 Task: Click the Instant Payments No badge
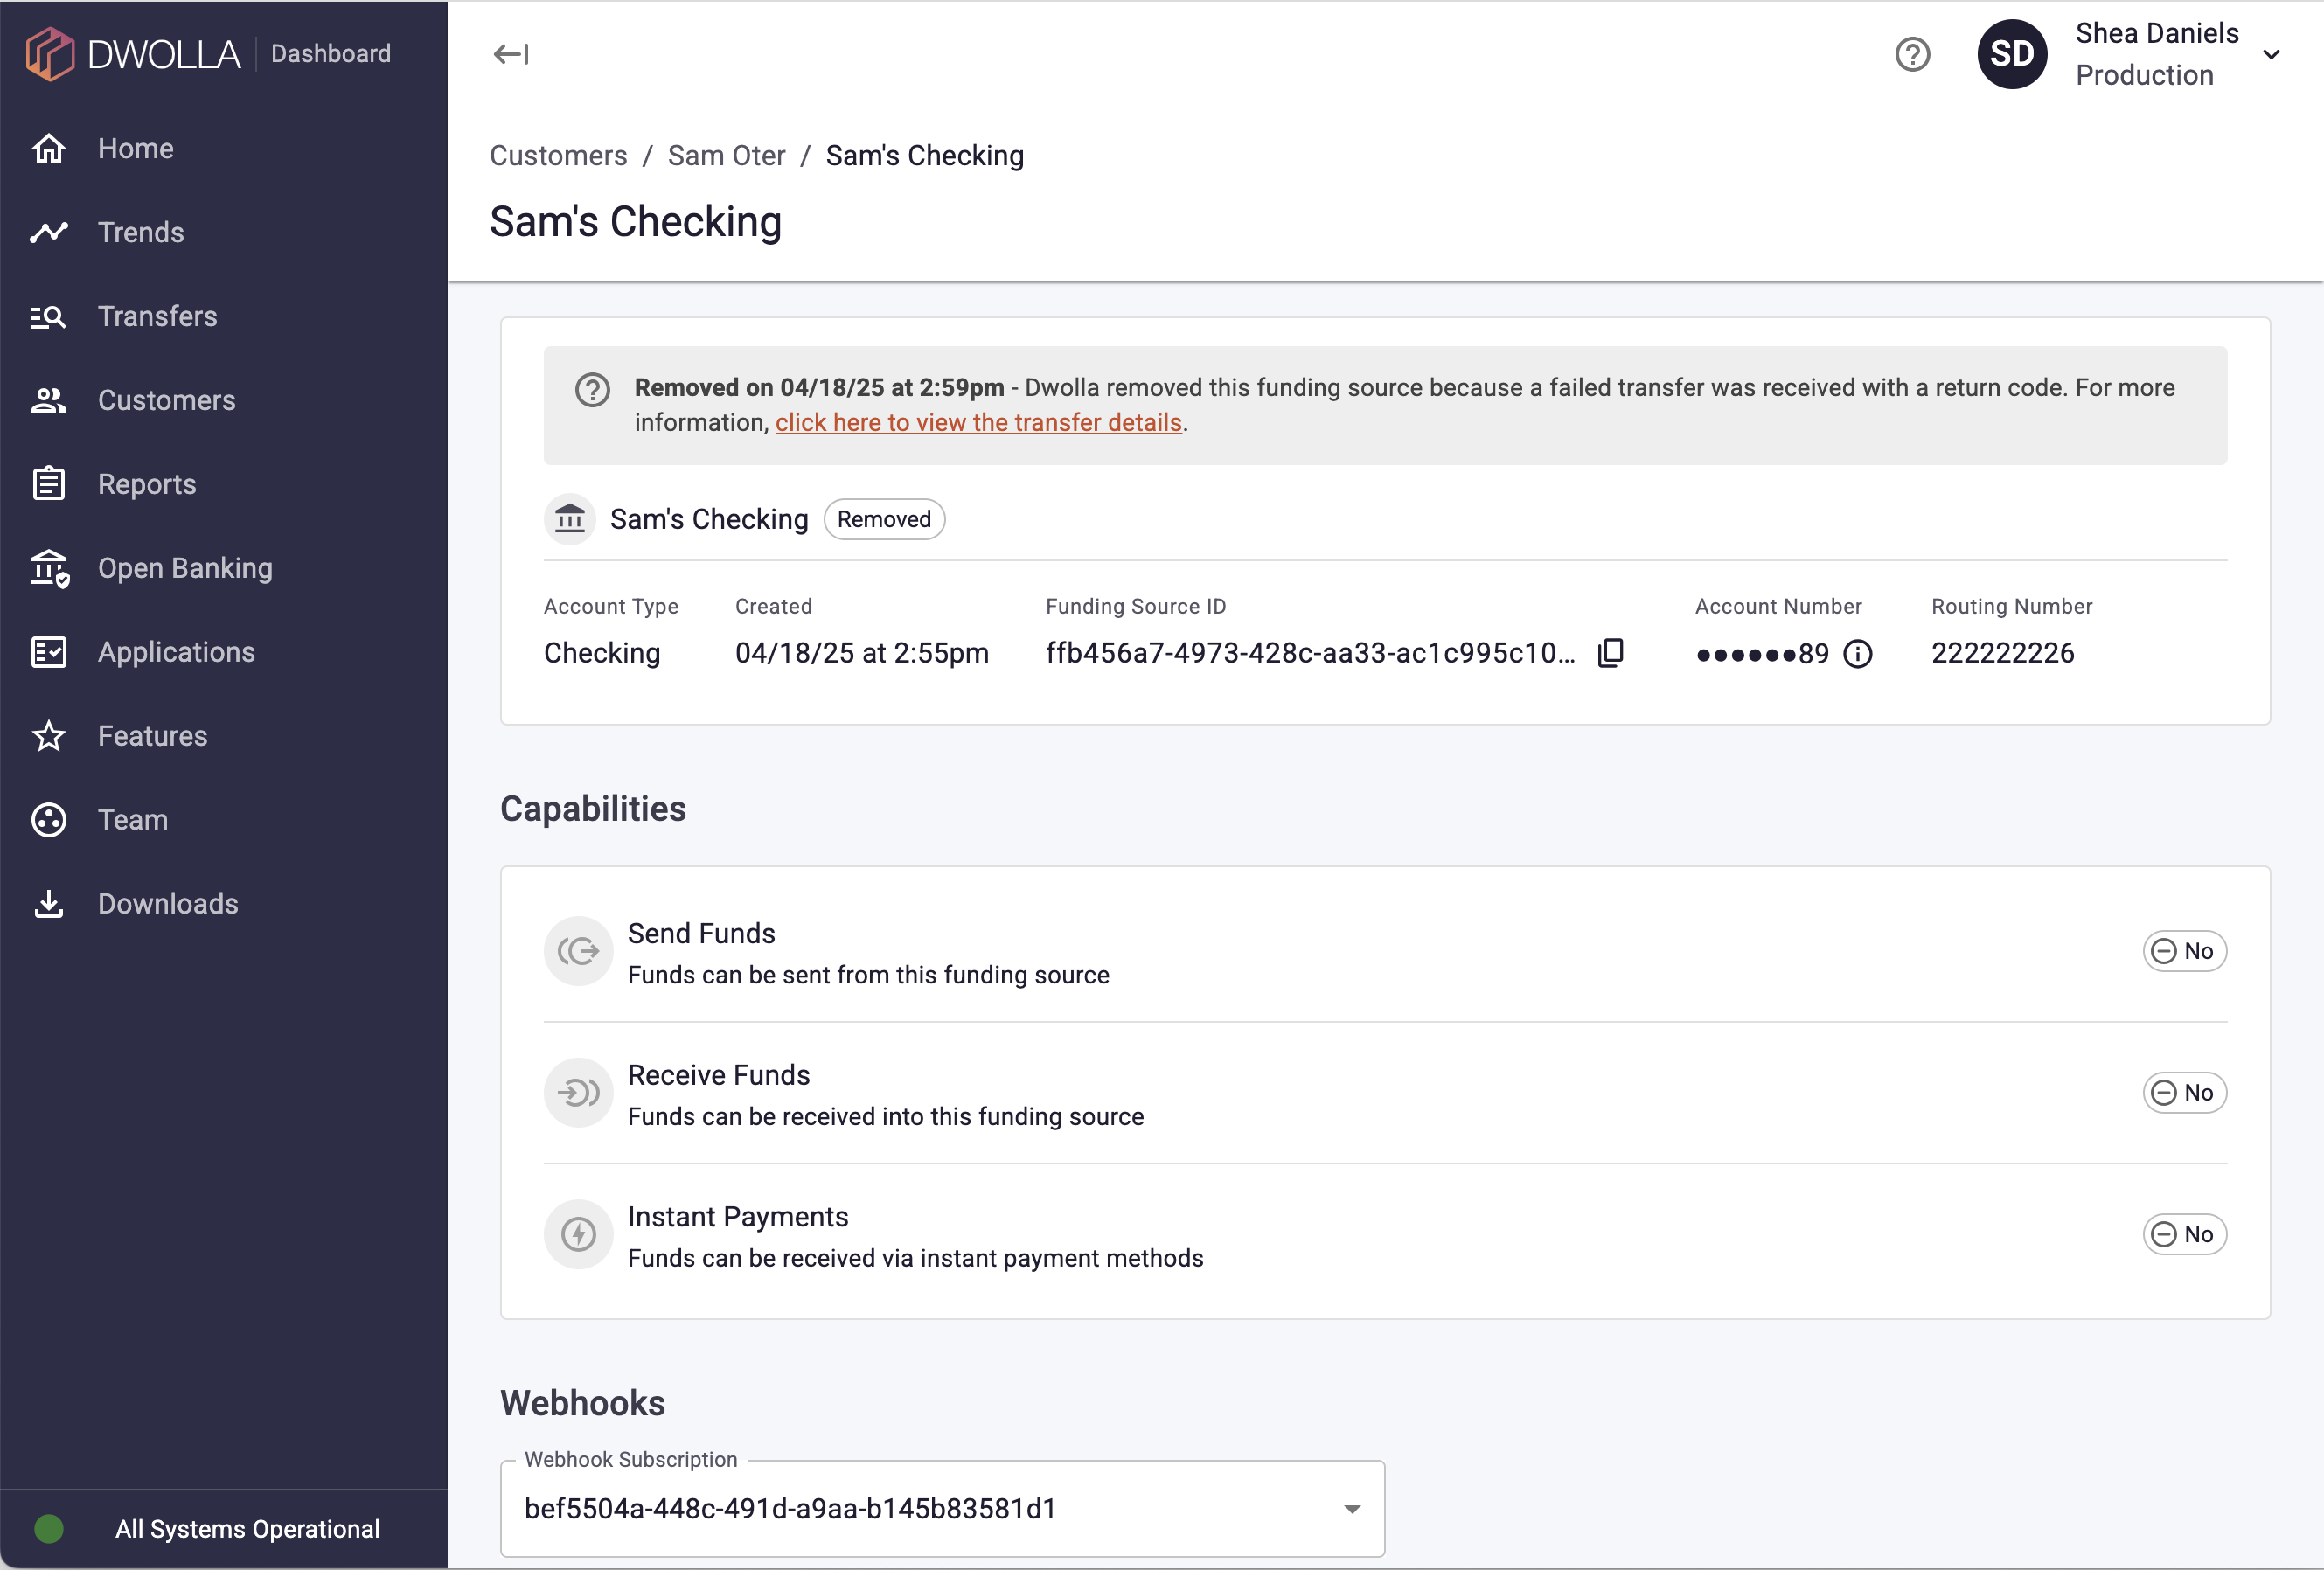click(x=2184, y=1235)
